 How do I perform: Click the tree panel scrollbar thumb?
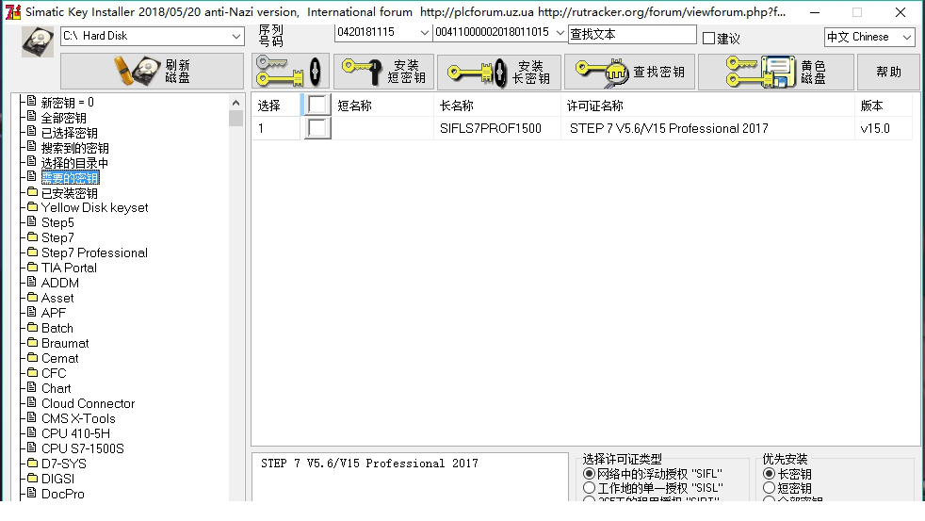tap(236, 118)
